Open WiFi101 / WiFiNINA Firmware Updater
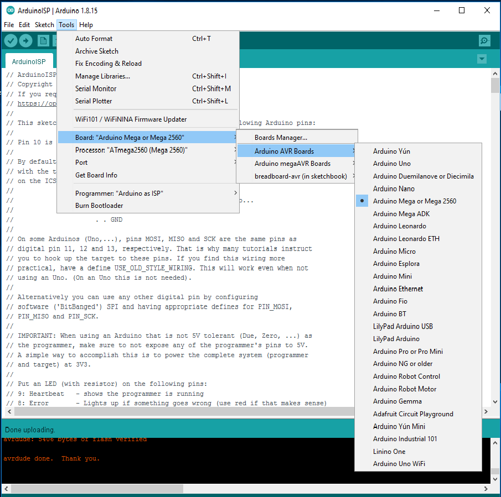501x497 pixels. (148, 119)
